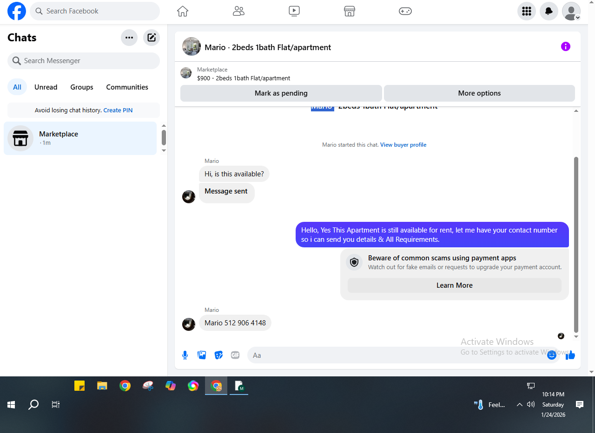Open Task View in taskbar

click(56, 405)
